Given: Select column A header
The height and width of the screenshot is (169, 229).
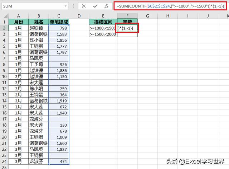Looking at the screenshot, I should (x=18, y=16).
